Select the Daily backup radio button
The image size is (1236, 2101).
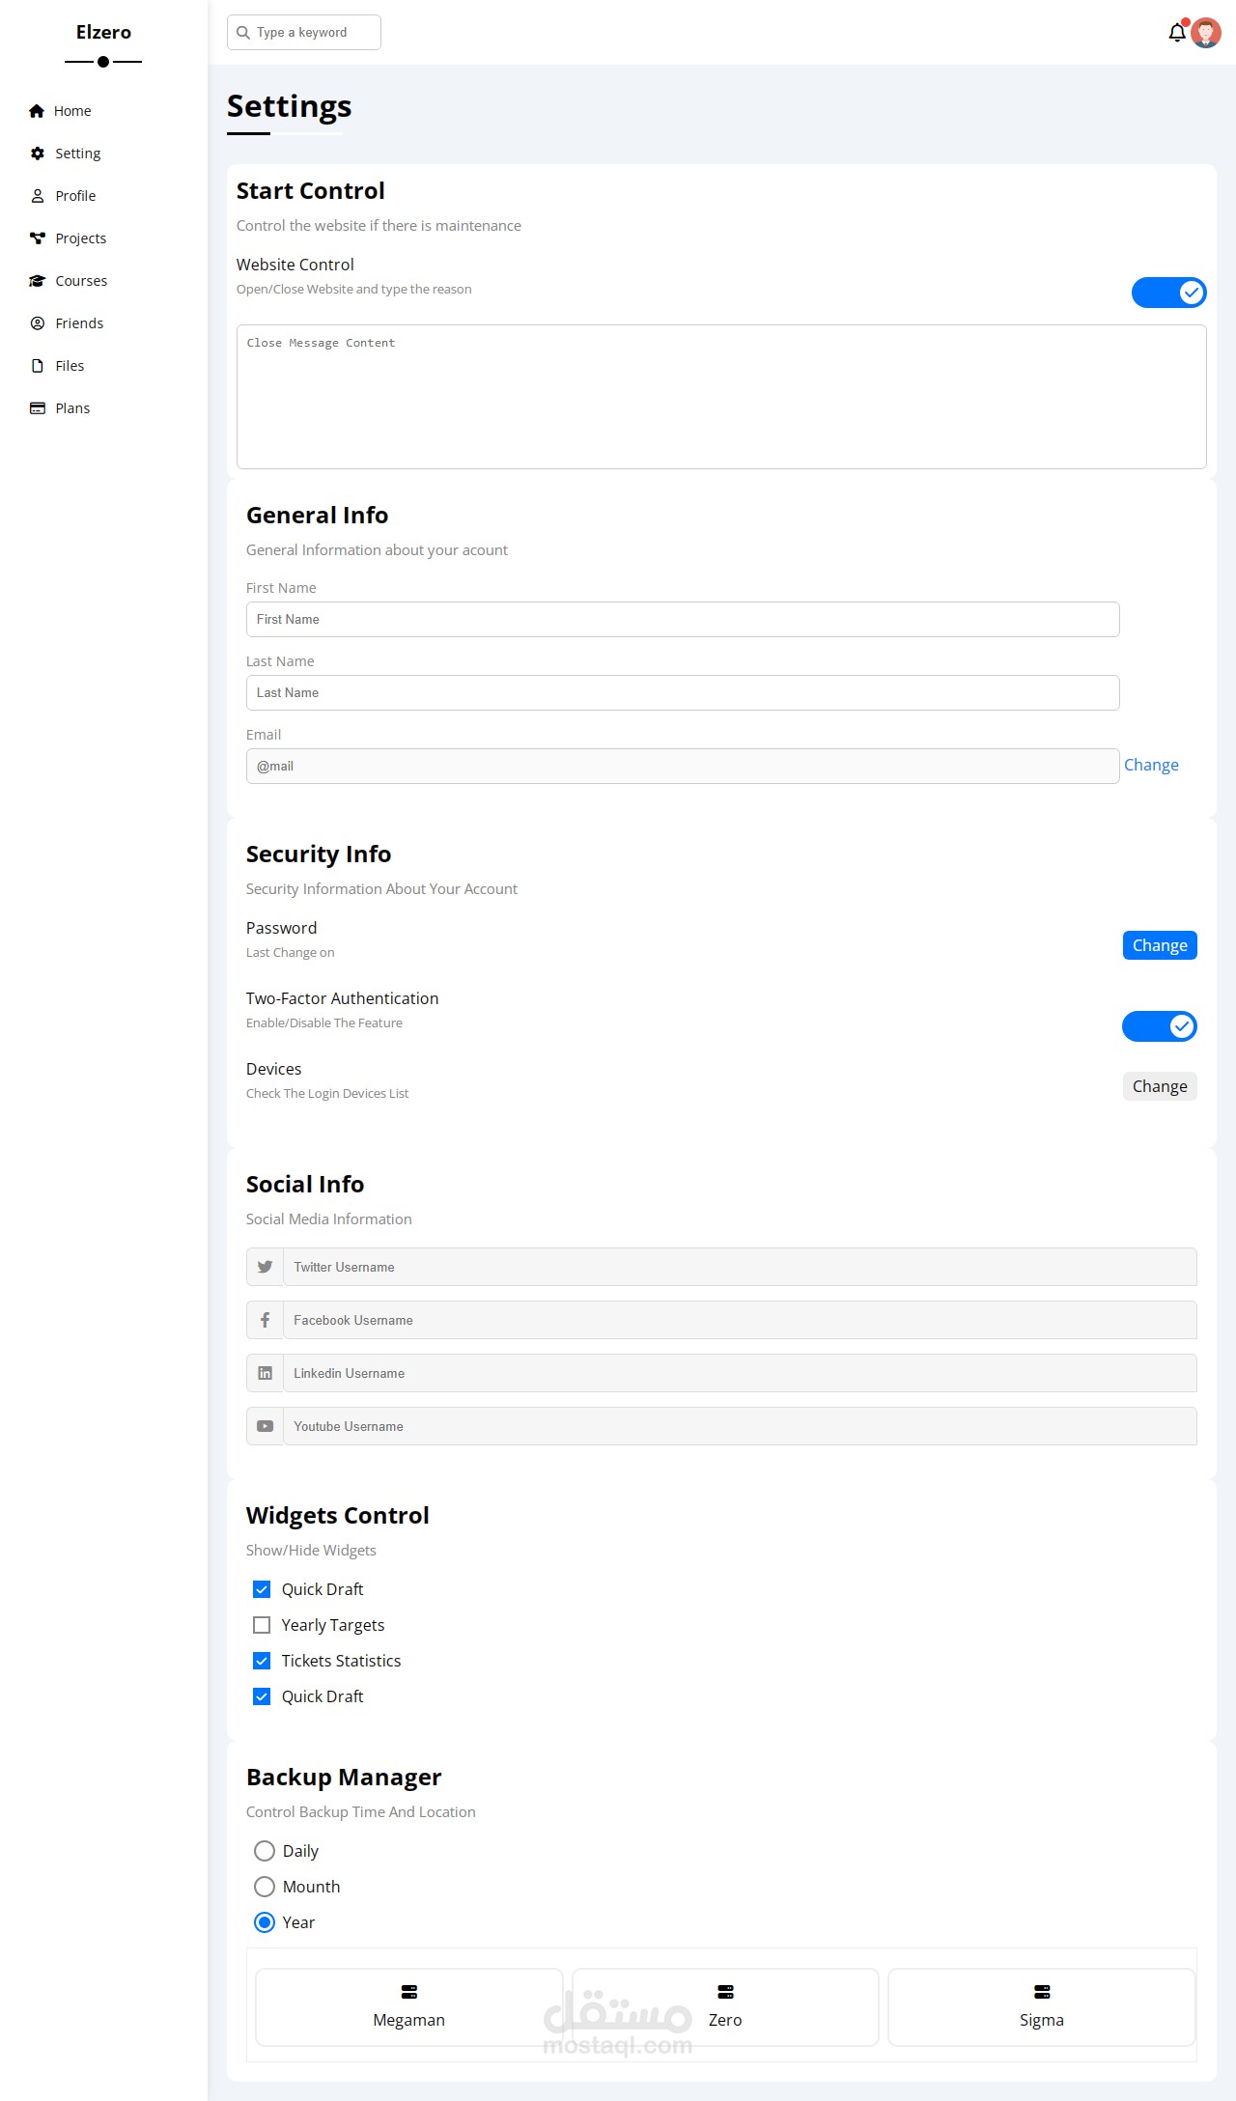[265, 1851]
